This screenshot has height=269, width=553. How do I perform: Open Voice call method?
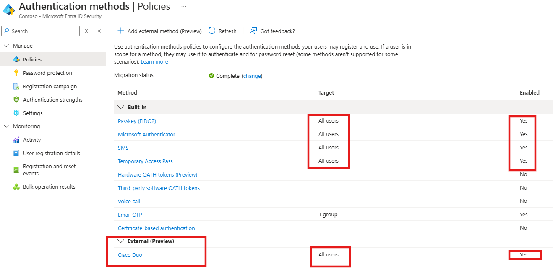pyautogui.click(x=129, y=201)
